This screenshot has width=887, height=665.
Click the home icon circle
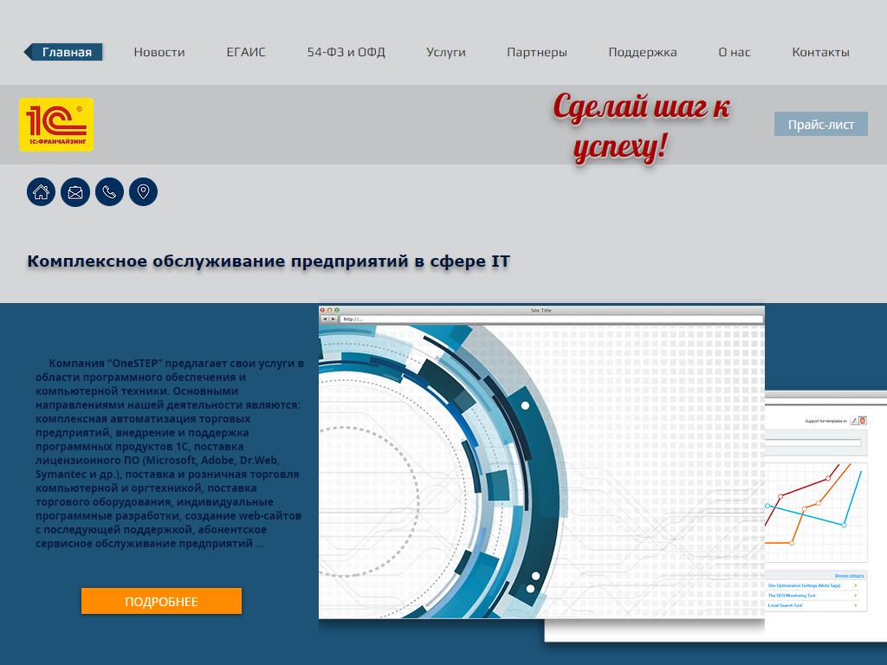click(x=41, y=192)
